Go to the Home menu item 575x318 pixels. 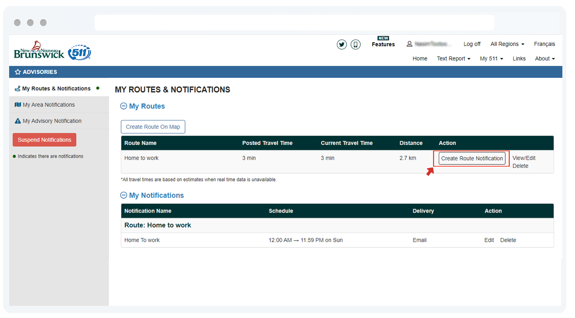[x=420, y=59]
